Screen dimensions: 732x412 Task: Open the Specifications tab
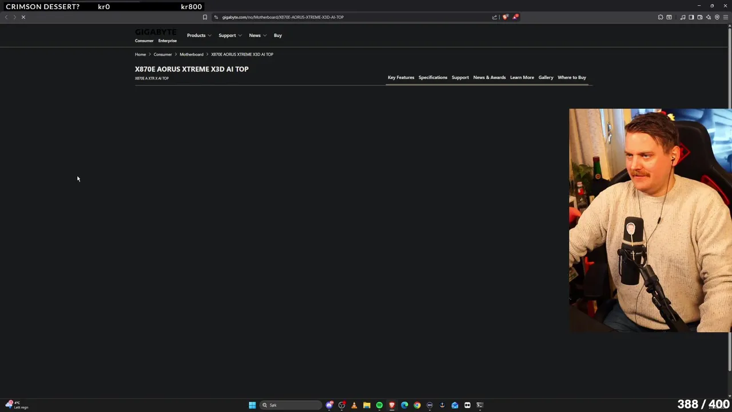433,77
